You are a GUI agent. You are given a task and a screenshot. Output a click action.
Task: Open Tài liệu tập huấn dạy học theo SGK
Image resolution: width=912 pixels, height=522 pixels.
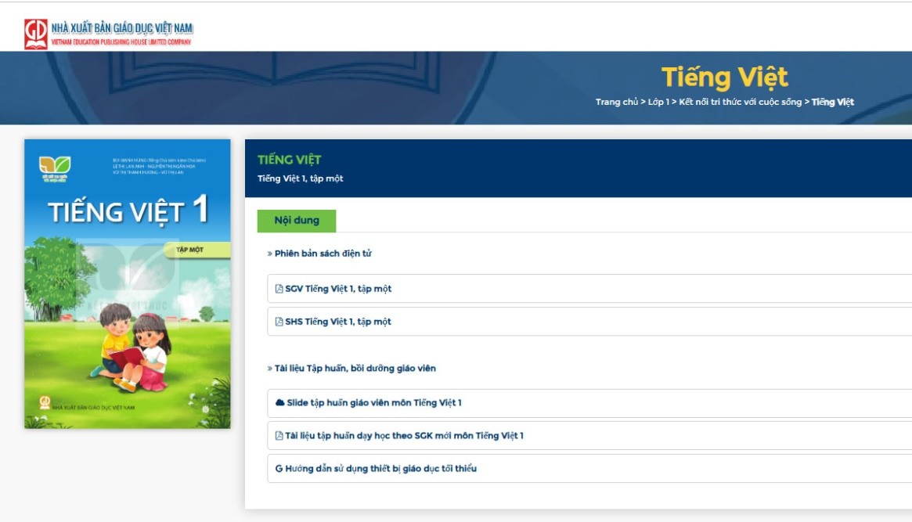tap(404, 436)
